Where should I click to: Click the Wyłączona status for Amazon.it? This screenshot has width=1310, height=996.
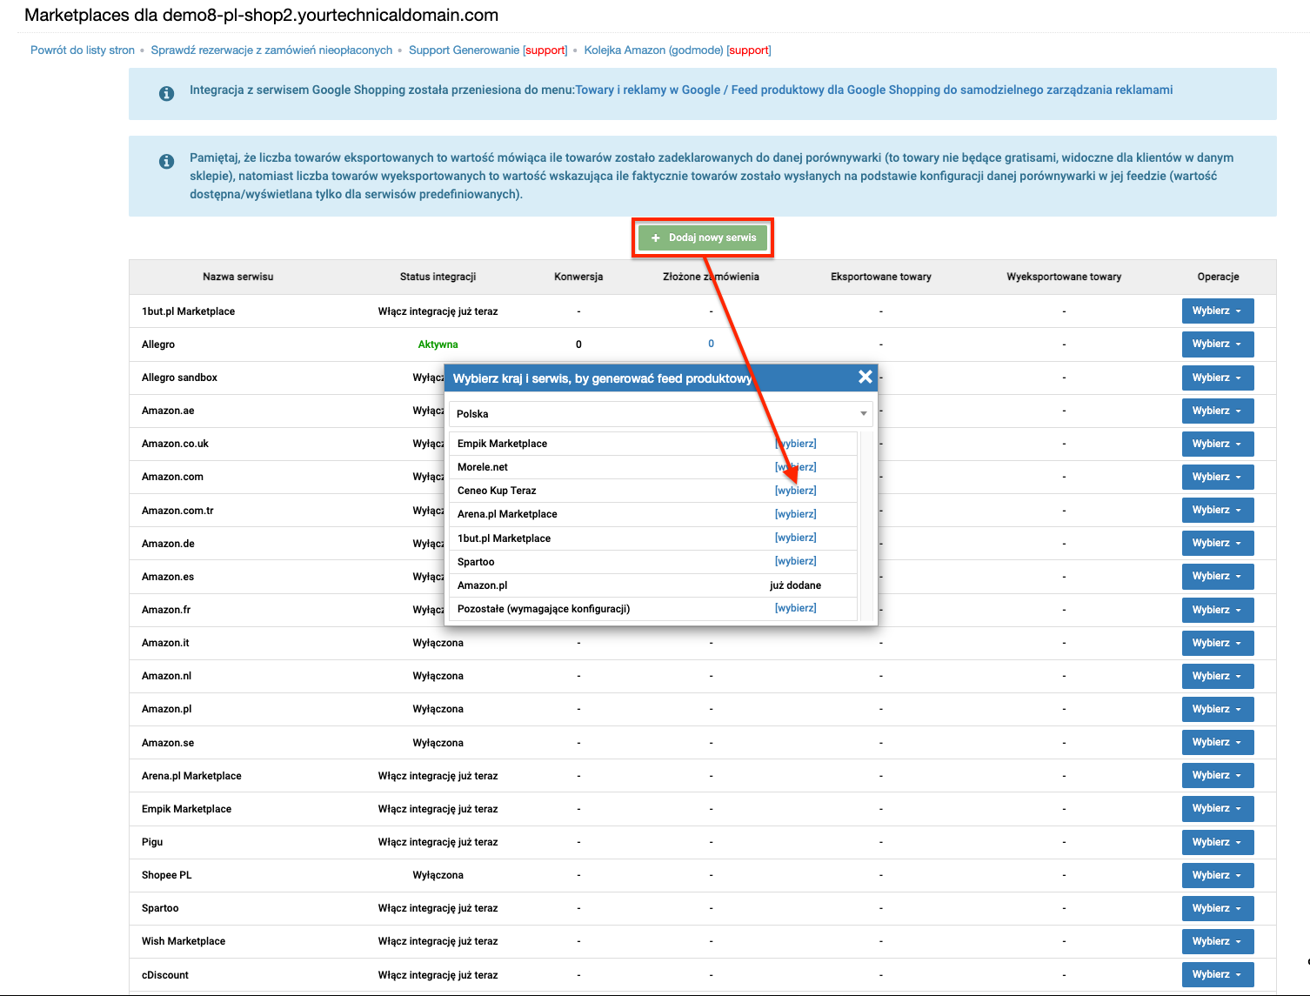tap(438, 643)
